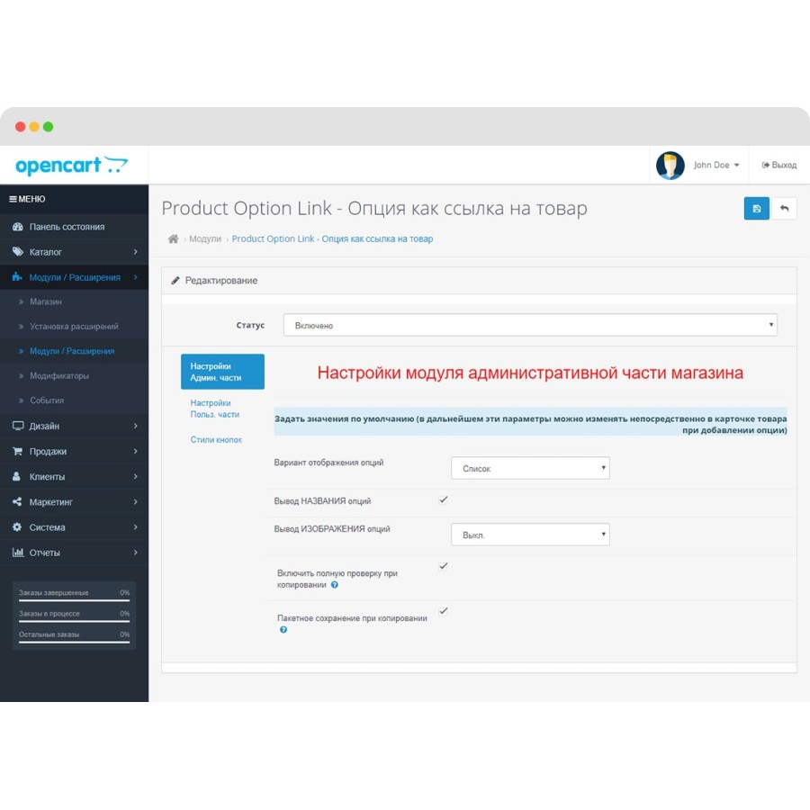This screenshot has width=810, height=810.
Task: Click the puzzle icon for Модули / Расширения
Action: point(18,277)
